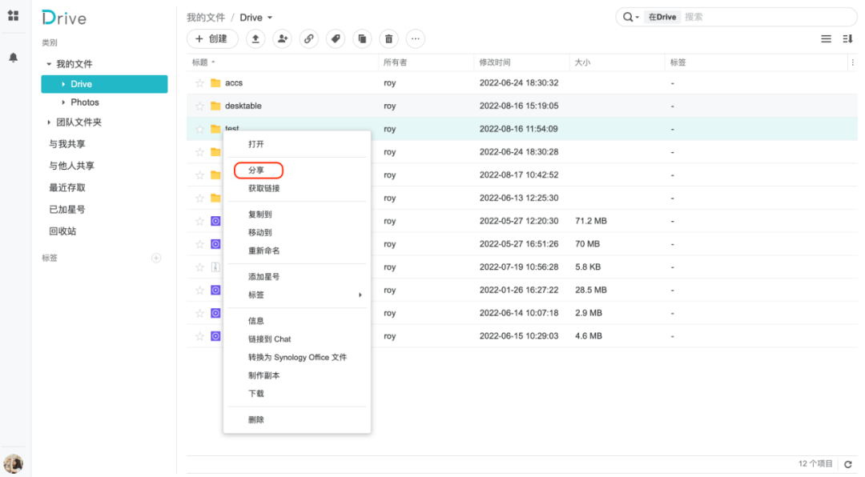The image size is (865, 477).
Task: Click the refresh icon at bottom right
Action: coord(847,464)
